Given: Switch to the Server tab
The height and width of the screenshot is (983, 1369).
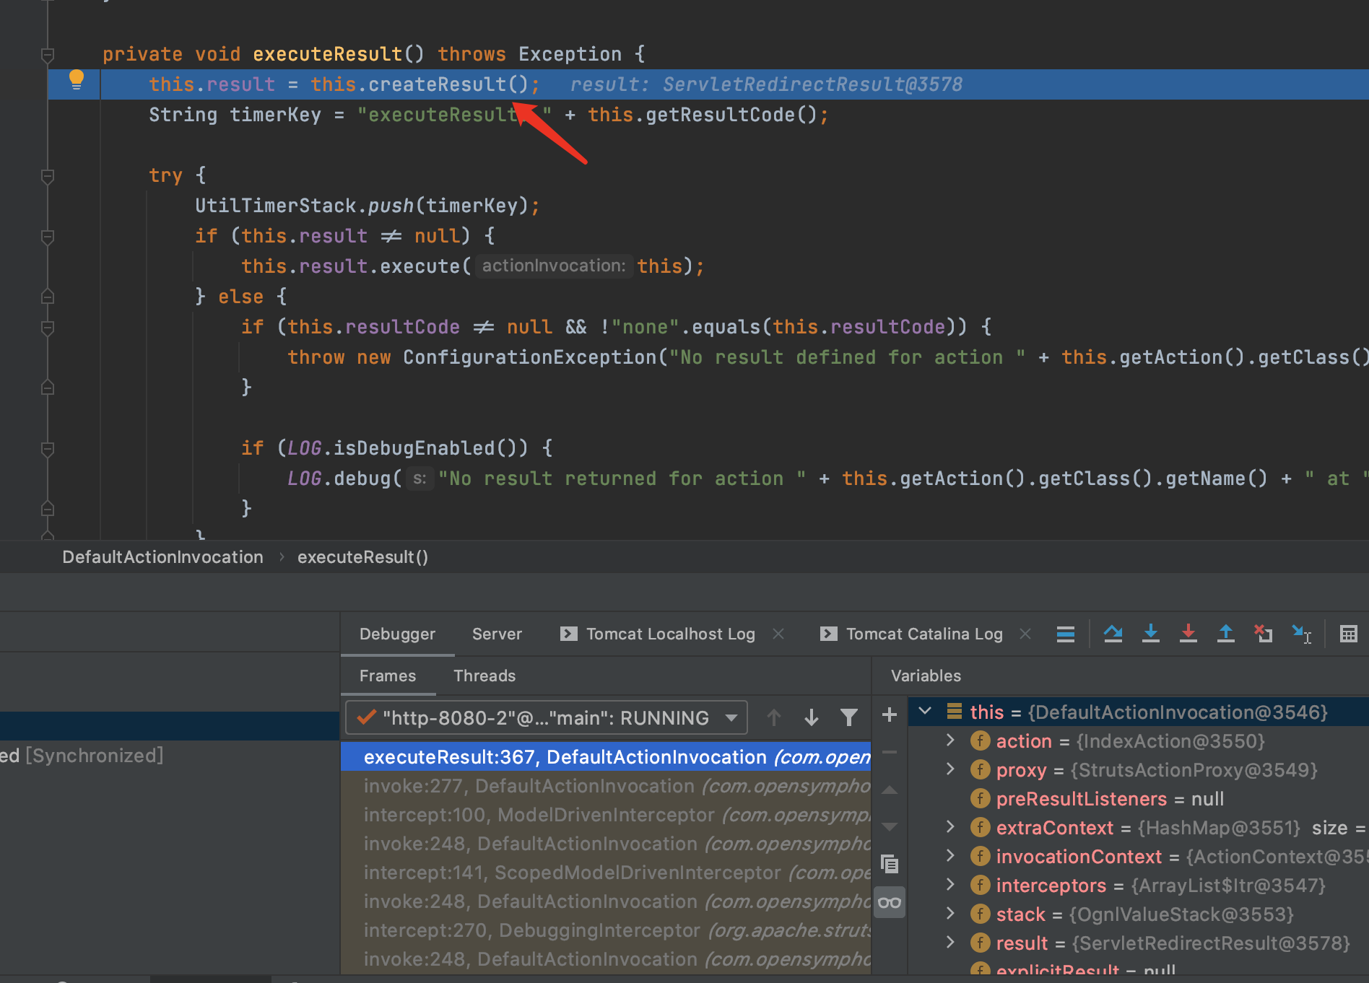Looking at the screenshot, I should [x=497, y=634].
